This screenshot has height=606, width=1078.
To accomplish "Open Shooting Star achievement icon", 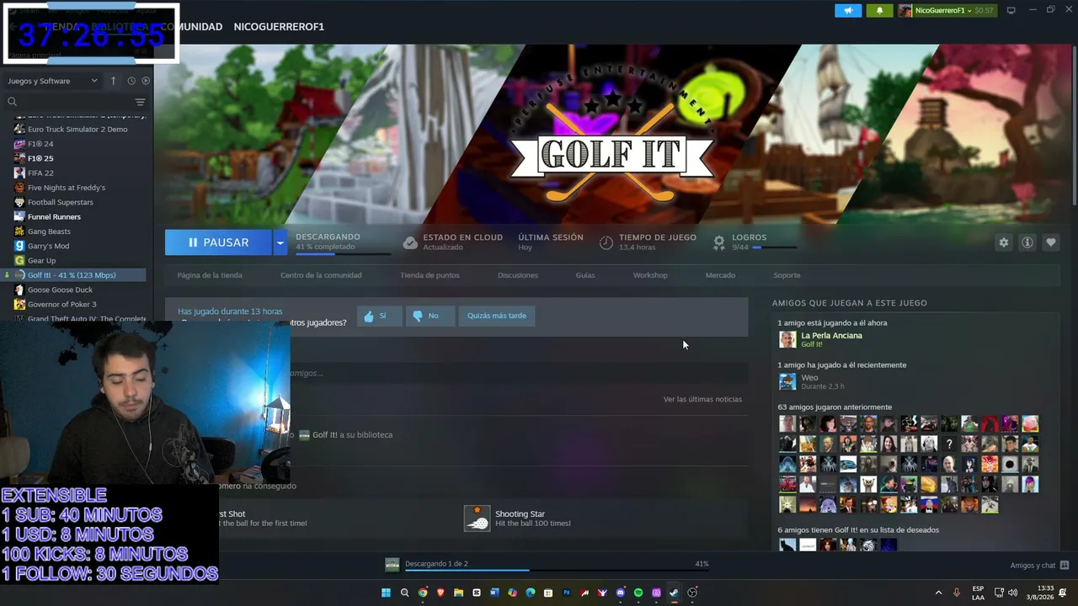I will 478,518.
